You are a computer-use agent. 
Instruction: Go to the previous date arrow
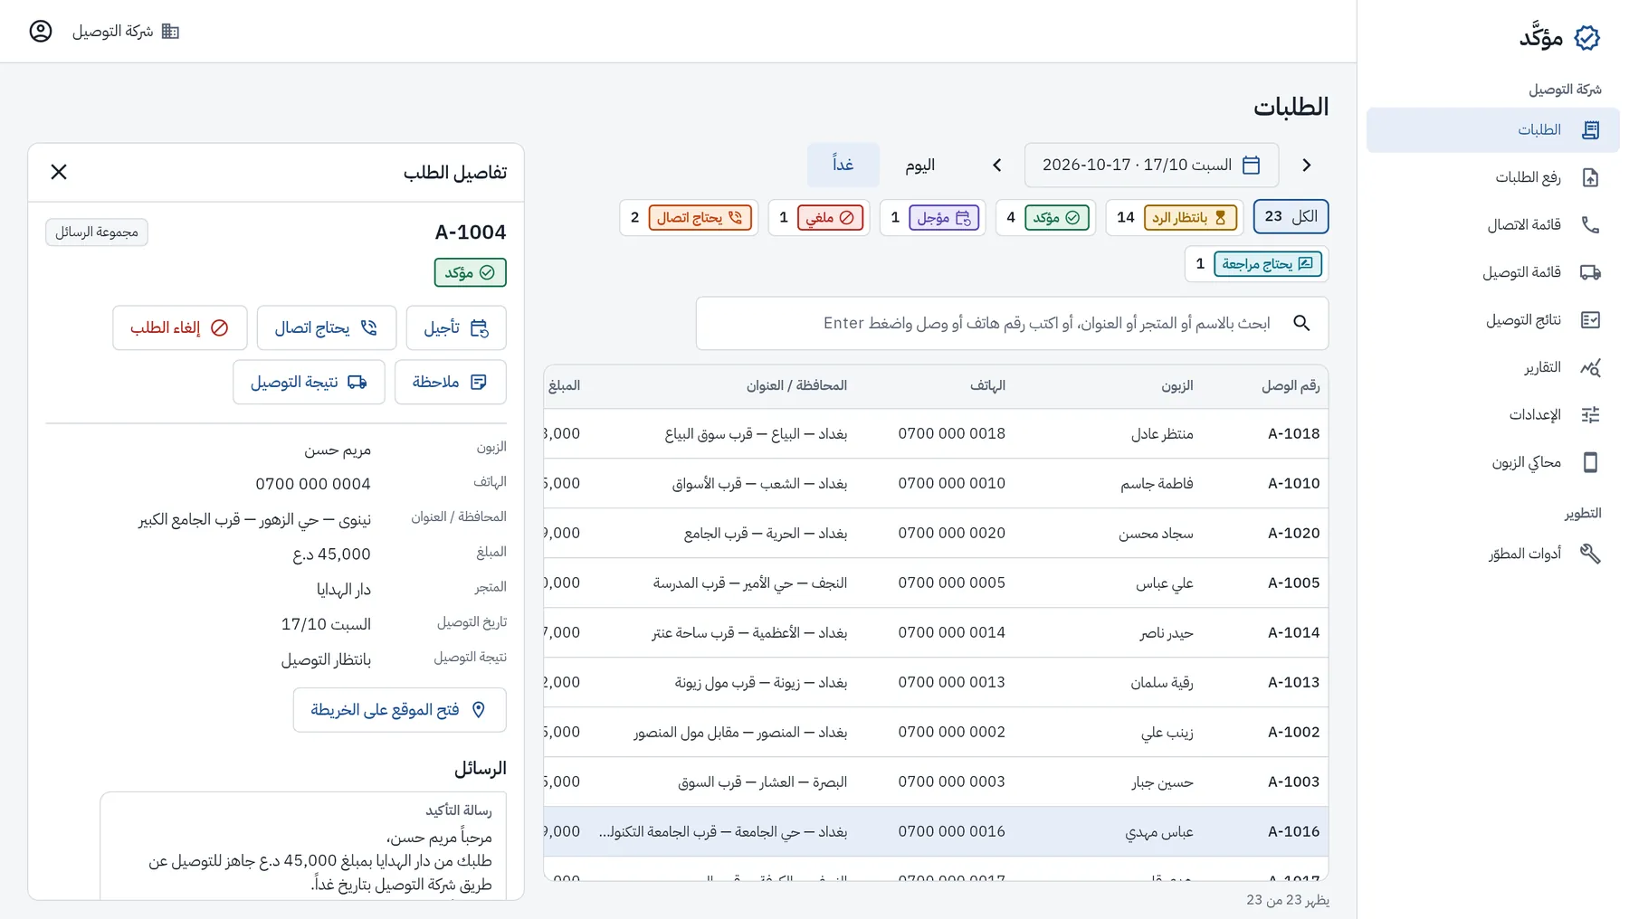click(1306, 165)
